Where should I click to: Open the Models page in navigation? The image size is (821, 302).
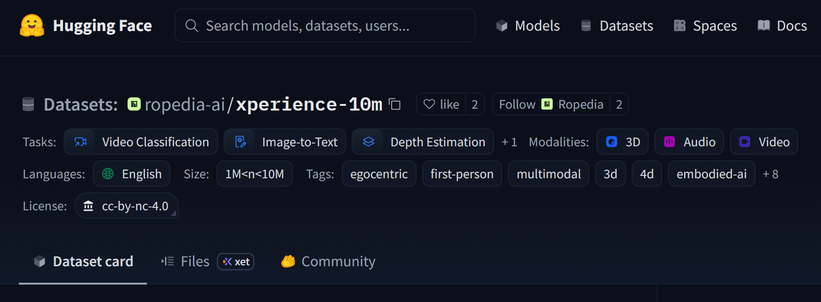(528, 26)
